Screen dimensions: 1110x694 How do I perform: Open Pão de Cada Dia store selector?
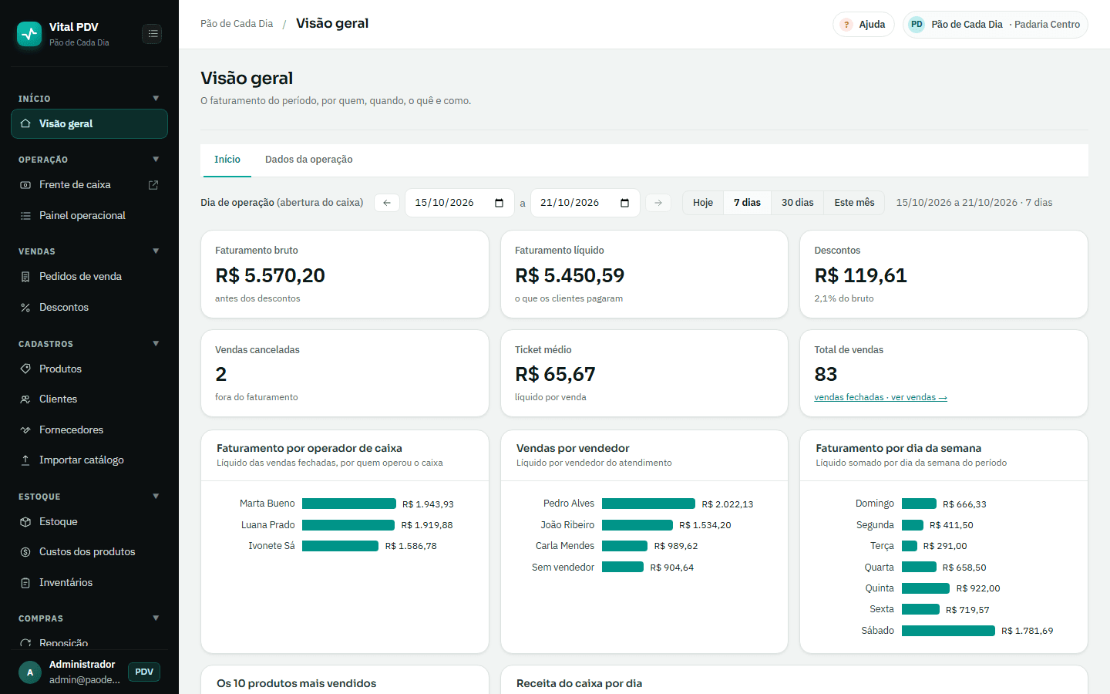click(995, 25)
